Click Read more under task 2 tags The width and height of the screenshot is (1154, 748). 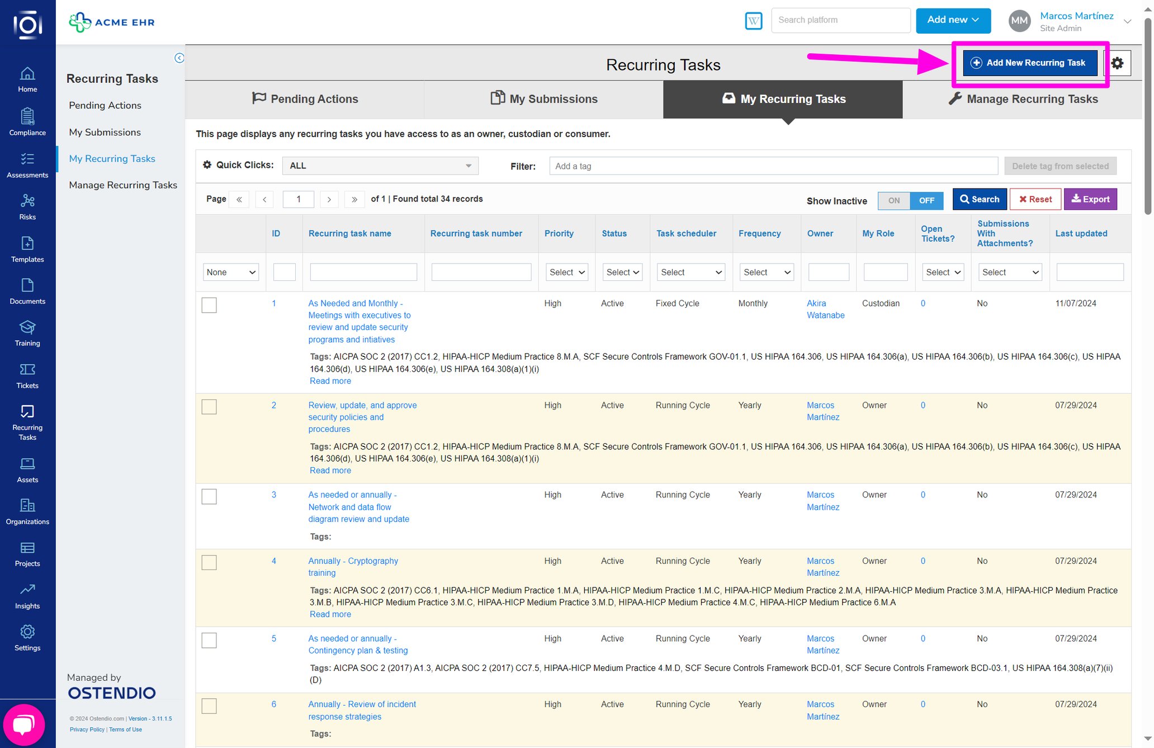coord(330,471)
